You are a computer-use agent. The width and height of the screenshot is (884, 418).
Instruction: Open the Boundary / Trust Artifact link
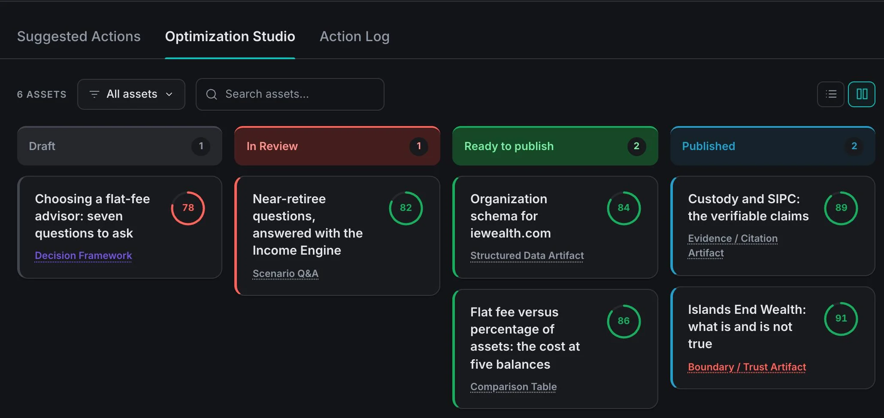pos(747,367)
